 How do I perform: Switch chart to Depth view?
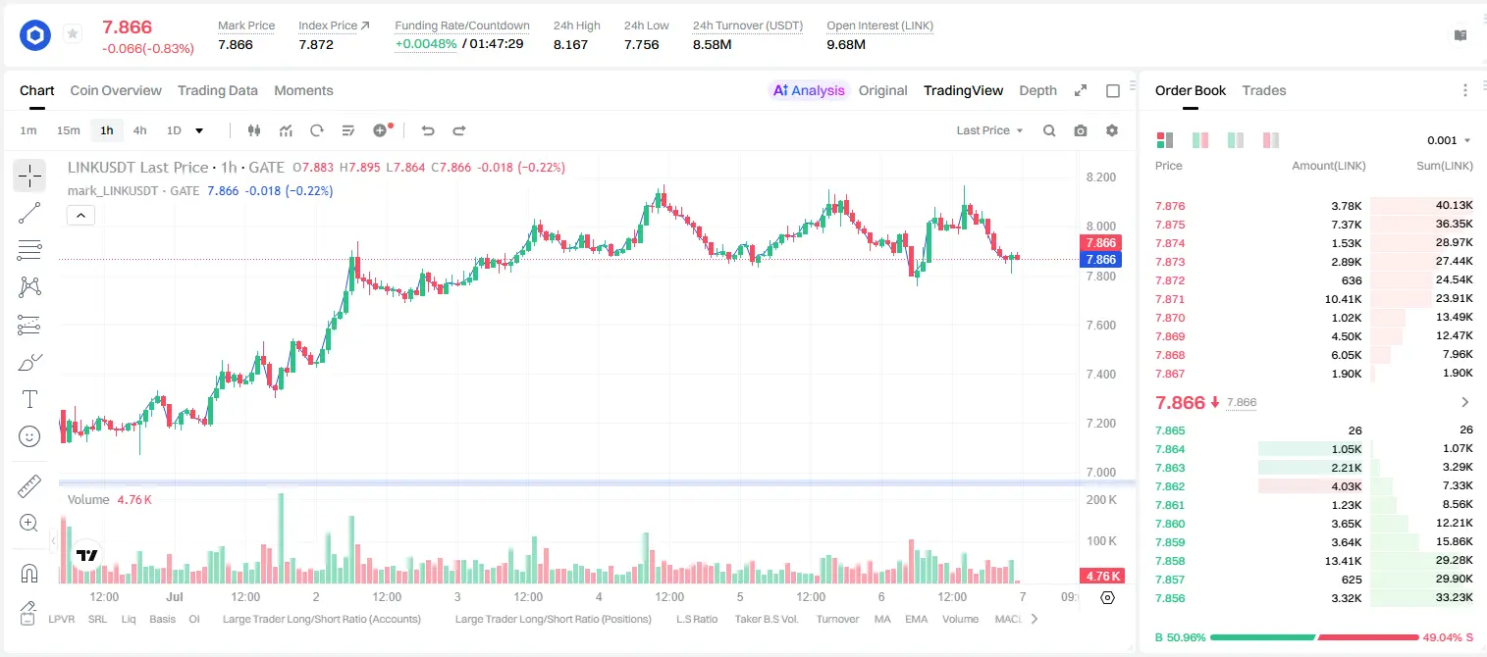pos(1037,90)
